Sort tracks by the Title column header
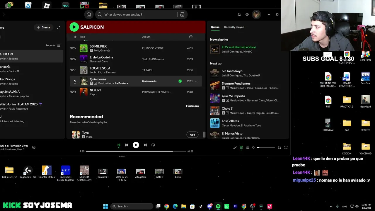This screenshot has height=211, width=375. 82,37
